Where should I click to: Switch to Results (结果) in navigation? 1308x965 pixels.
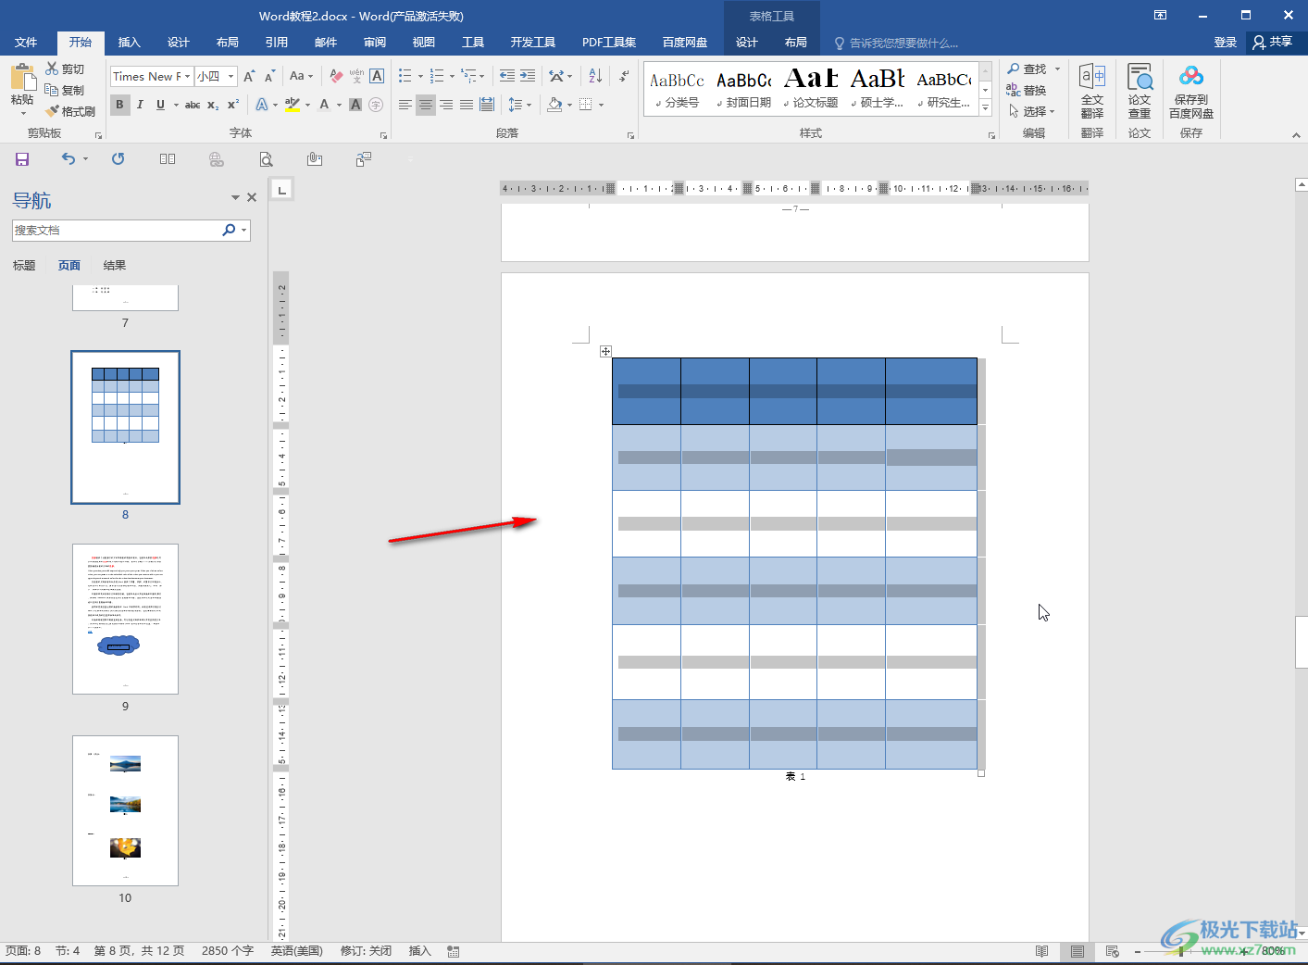click(115, 266)
